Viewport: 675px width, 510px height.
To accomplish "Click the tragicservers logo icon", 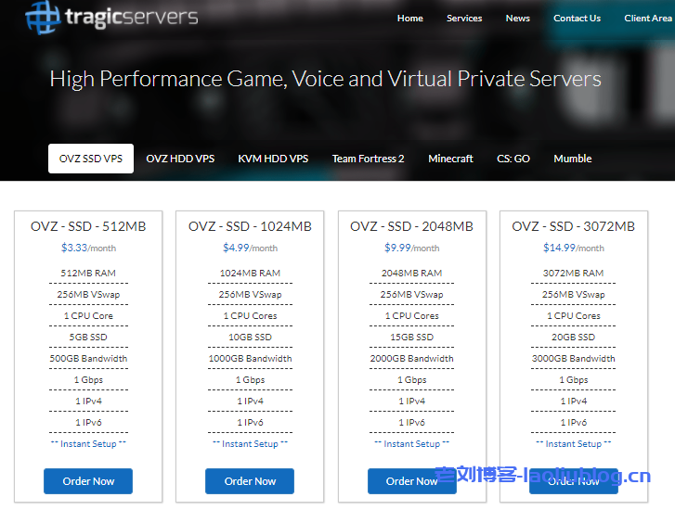I will point(42,17).
